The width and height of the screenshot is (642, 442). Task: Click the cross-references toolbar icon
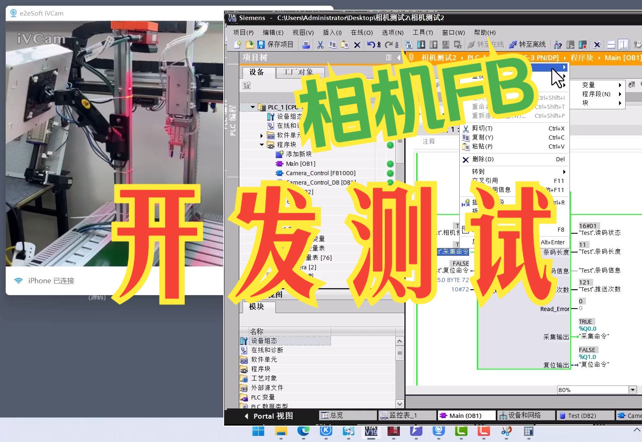click(597, 45)
